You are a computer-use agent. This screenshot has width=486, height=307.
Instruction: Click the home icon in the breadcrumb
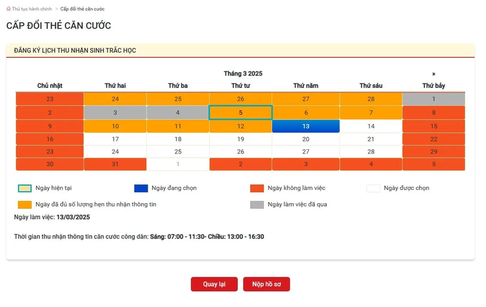point(9,9)
